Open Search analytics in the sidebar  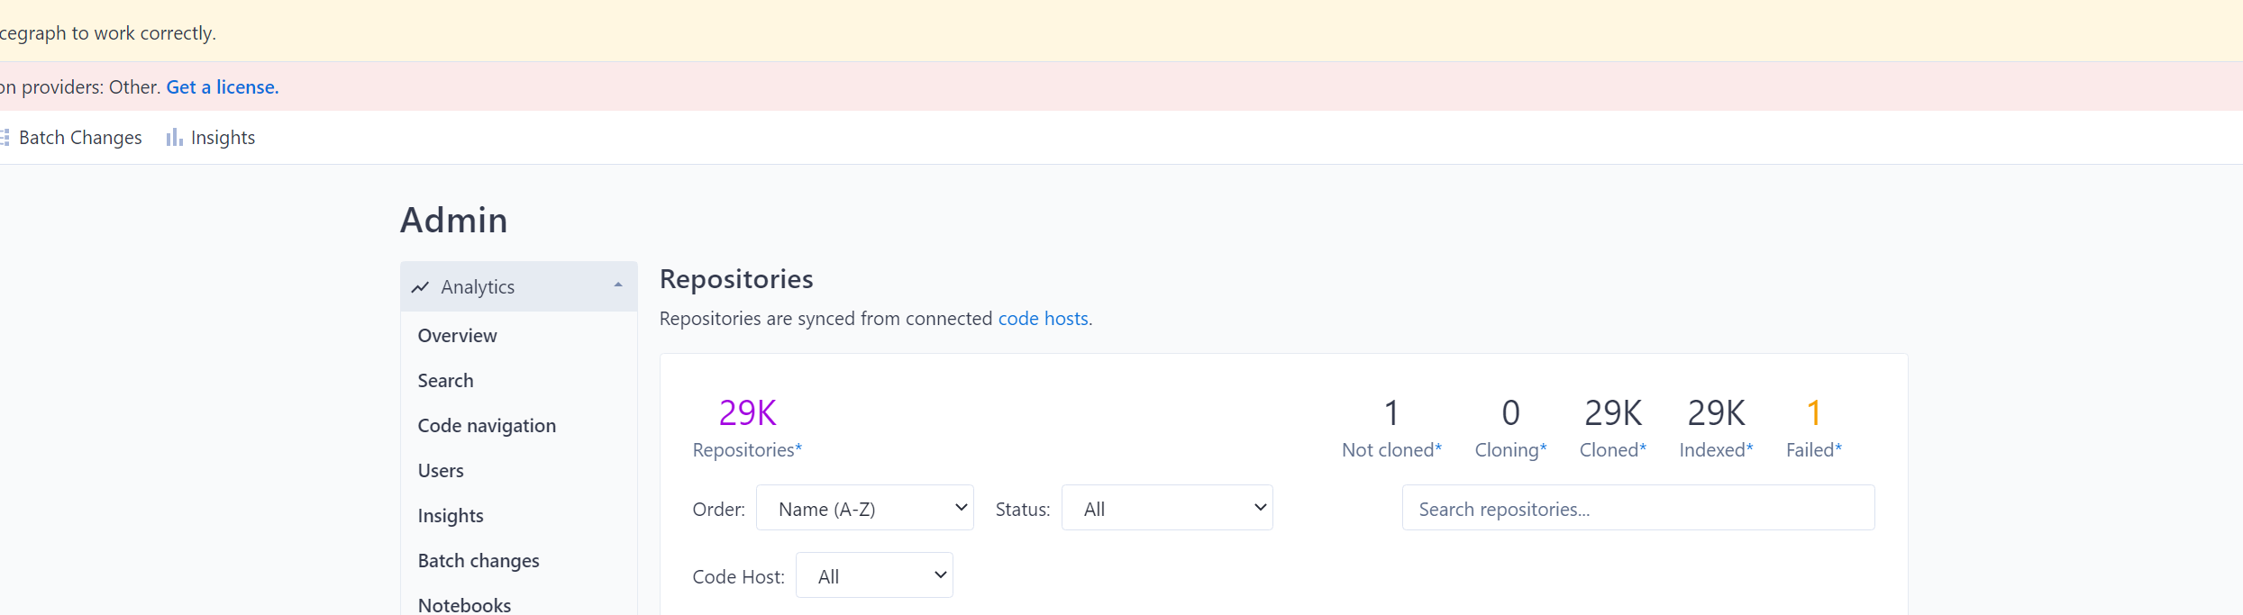coord(445,380)
